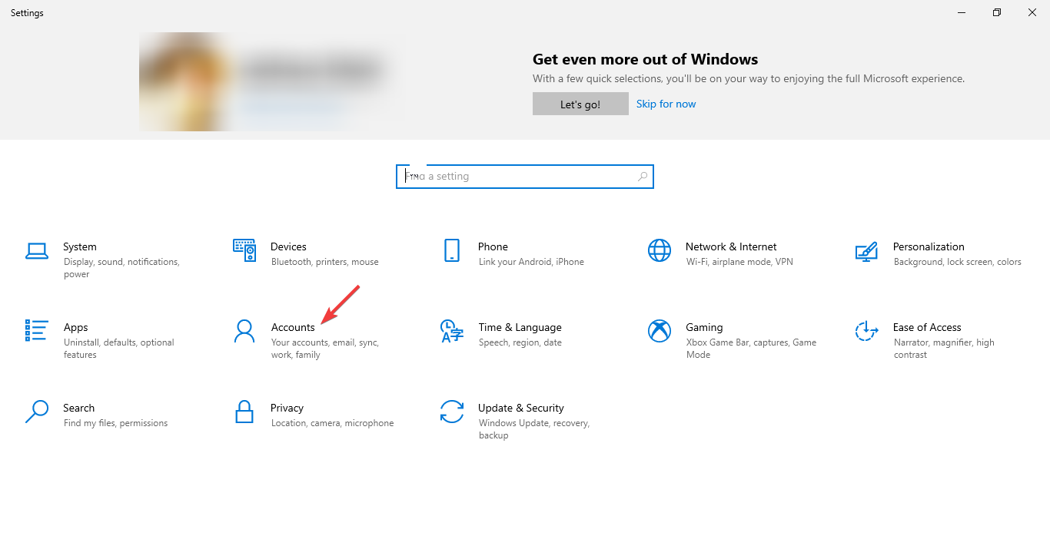Click the Accounts category title
This screenshot has width=1050, height=559.
click(293, 327)
